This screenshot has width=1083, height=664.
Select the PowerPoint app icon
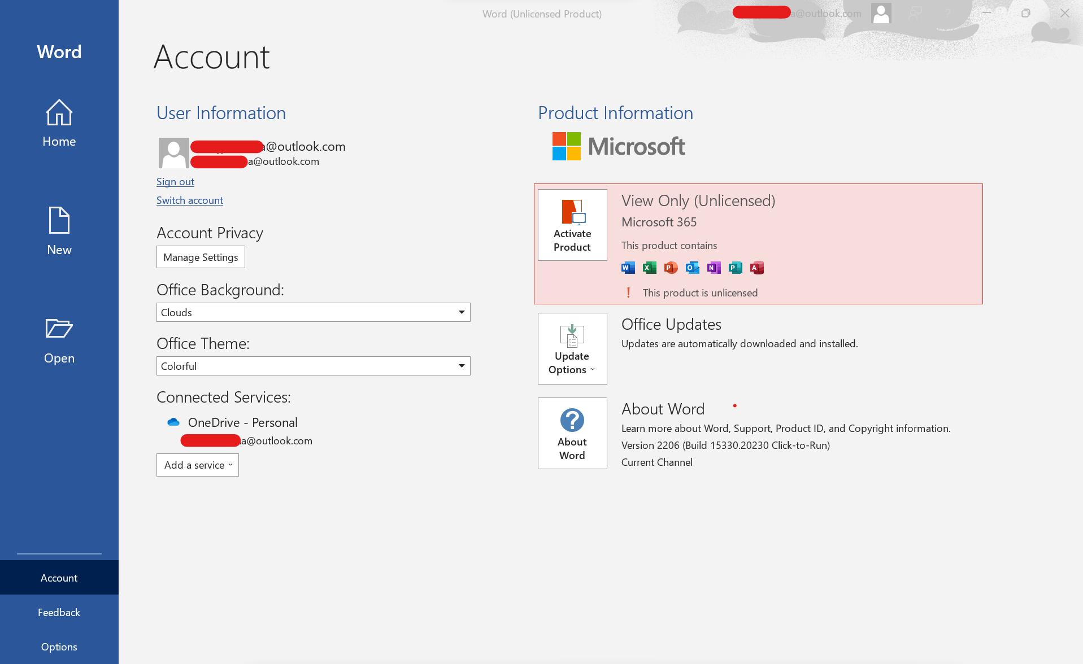pos(670,268)
